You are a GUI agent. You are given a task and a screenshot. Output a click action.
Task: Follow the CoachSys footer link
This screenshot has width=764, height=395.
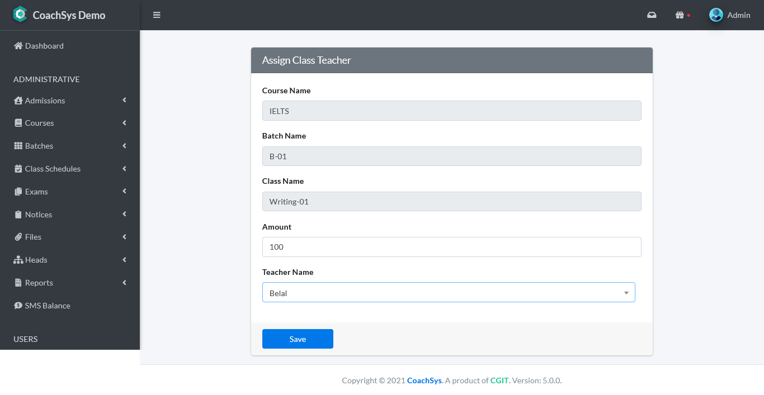pyautogui.click(x=424, y=380)
